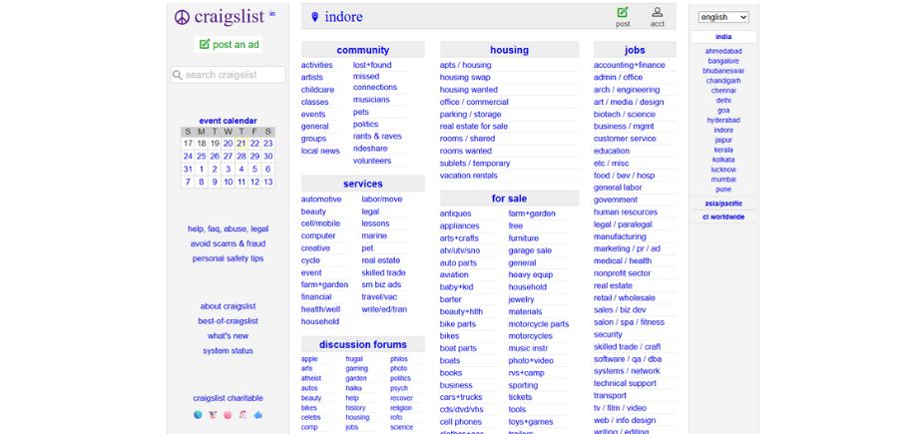921x434 pixels.
Task: Open 'software / qa / dba' jobs link
Action: (628, 359)
